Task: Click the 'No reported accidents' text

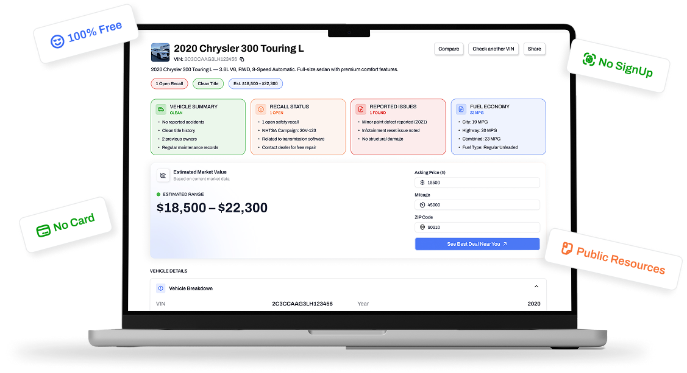Action: click(x=183, y=122)
